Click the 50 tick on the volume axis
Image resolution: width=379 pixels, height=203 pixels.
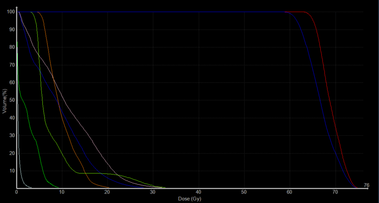click(x=11, y=100)
